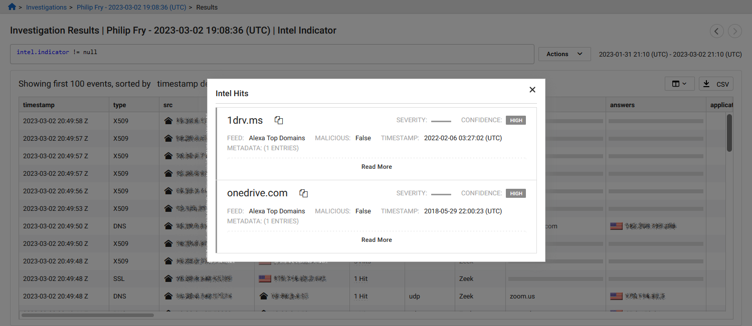Select the Investigations breadcrumb item
The height and width of the screenshot is (326, 752).
coord(46,7)
